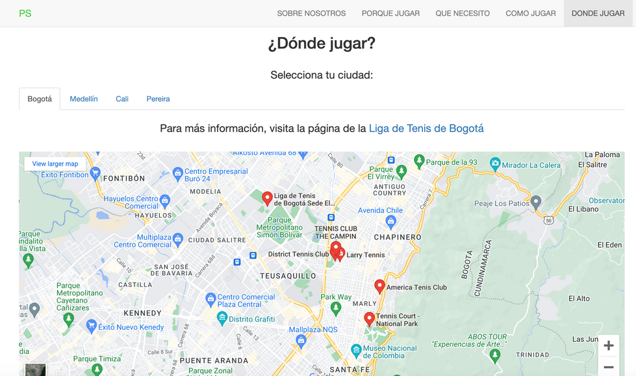
Task: Click Éxito Nuevo Kenedy cart icon
Action: 91,326
